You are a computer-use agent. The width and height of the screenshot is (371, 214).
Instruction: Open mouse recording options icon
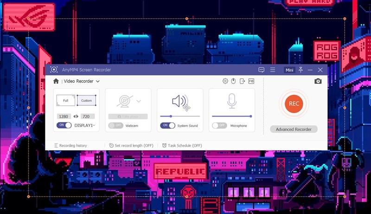(233, 81)
